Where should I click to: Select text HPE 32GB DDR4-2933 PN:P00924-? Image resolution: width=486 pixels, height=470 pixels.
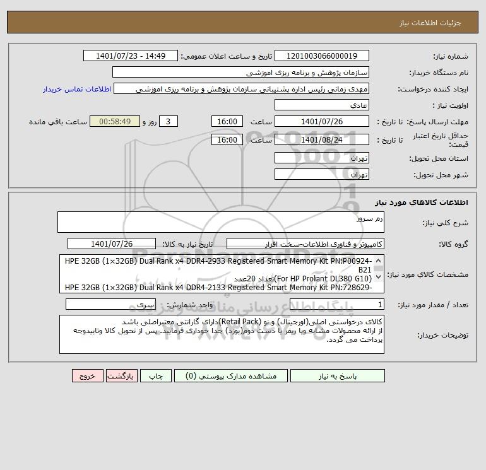(218, 261)
